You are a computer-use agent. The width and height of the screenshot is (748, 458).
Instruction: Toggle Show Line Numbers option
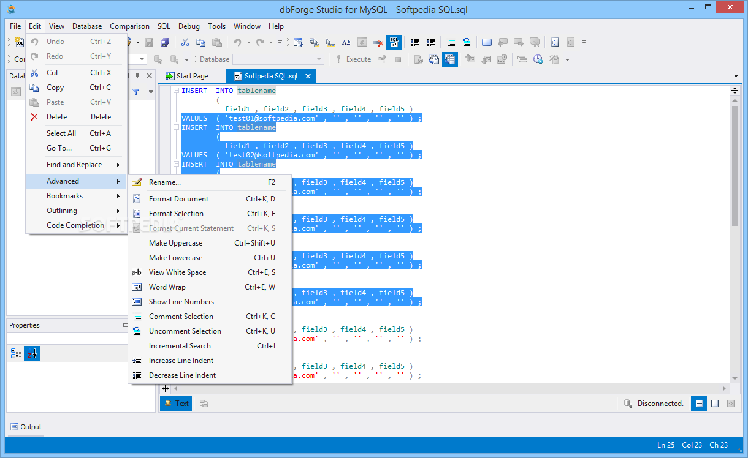[x=209, y=302]
